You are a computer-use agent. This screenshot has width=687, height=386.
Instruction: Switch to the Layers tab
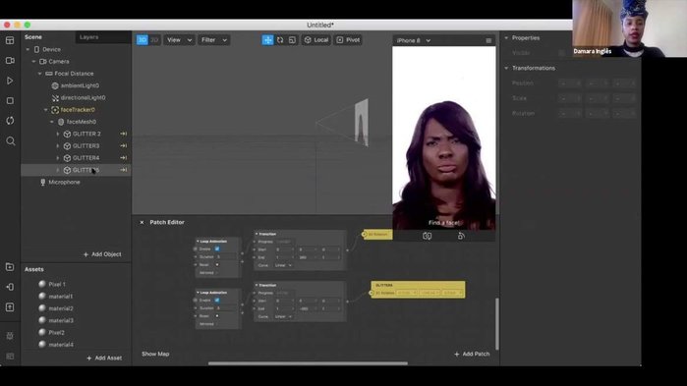pos(88,37)
